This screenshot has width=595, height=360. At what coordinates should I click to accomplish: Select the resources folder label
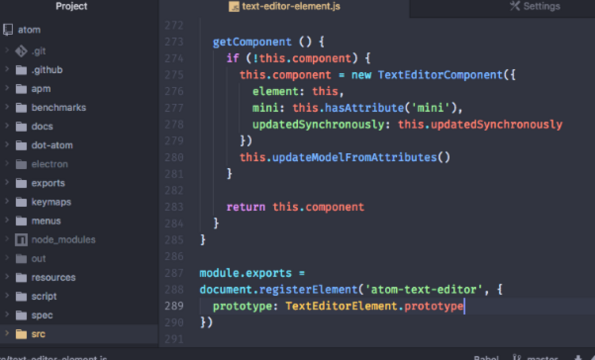(x=54, y=278)
